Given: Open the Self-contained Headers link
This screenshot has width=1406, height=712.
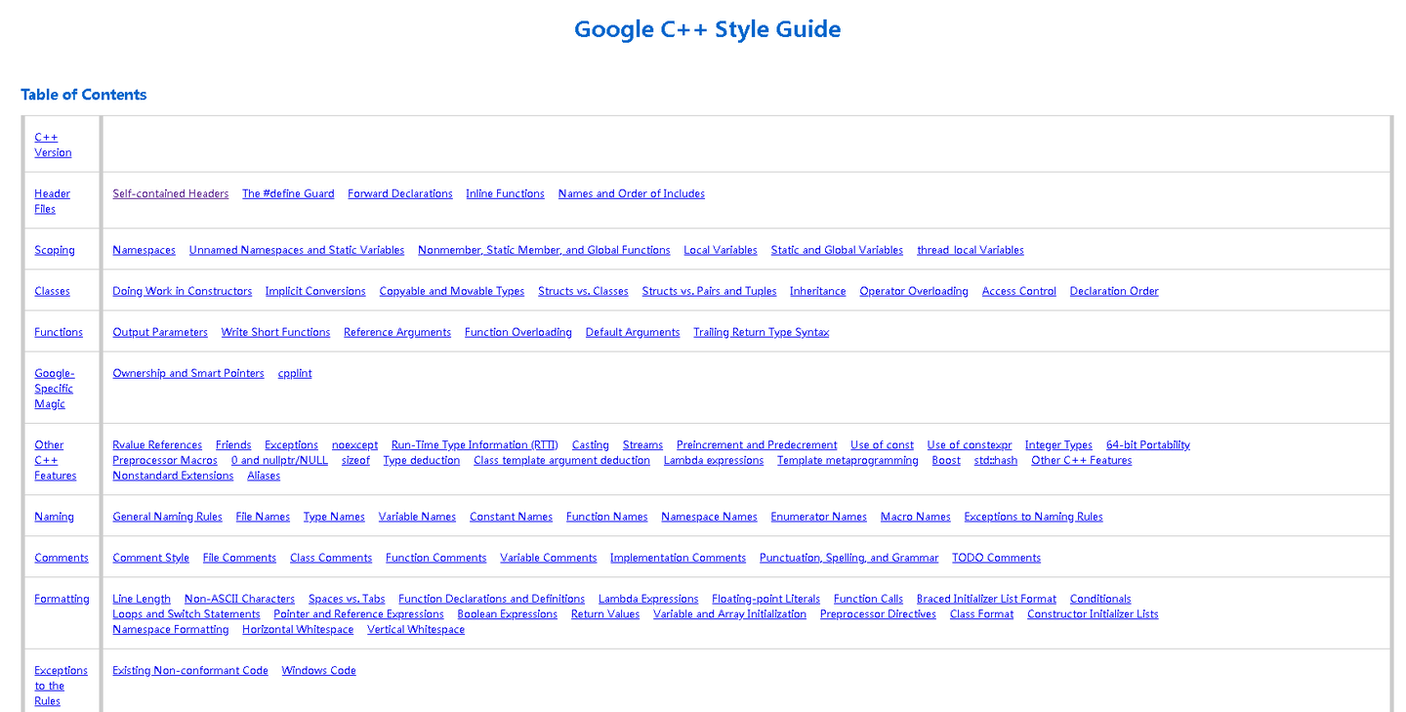Looking at the screenshot, I should (x=171, y=193).
